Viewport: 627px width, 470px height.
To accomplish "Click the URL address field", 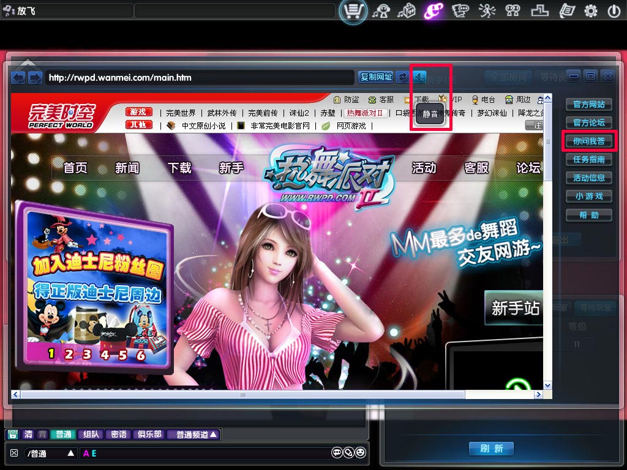I will click(199, 78).
